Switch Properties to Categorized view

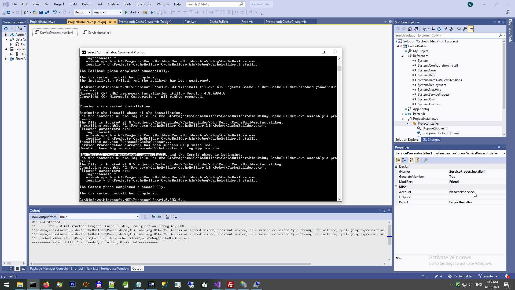tap(398, 160)
